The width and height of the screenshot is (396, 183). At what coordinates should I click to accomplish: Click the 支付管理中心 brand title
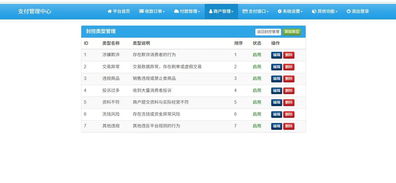coord(34,11)
